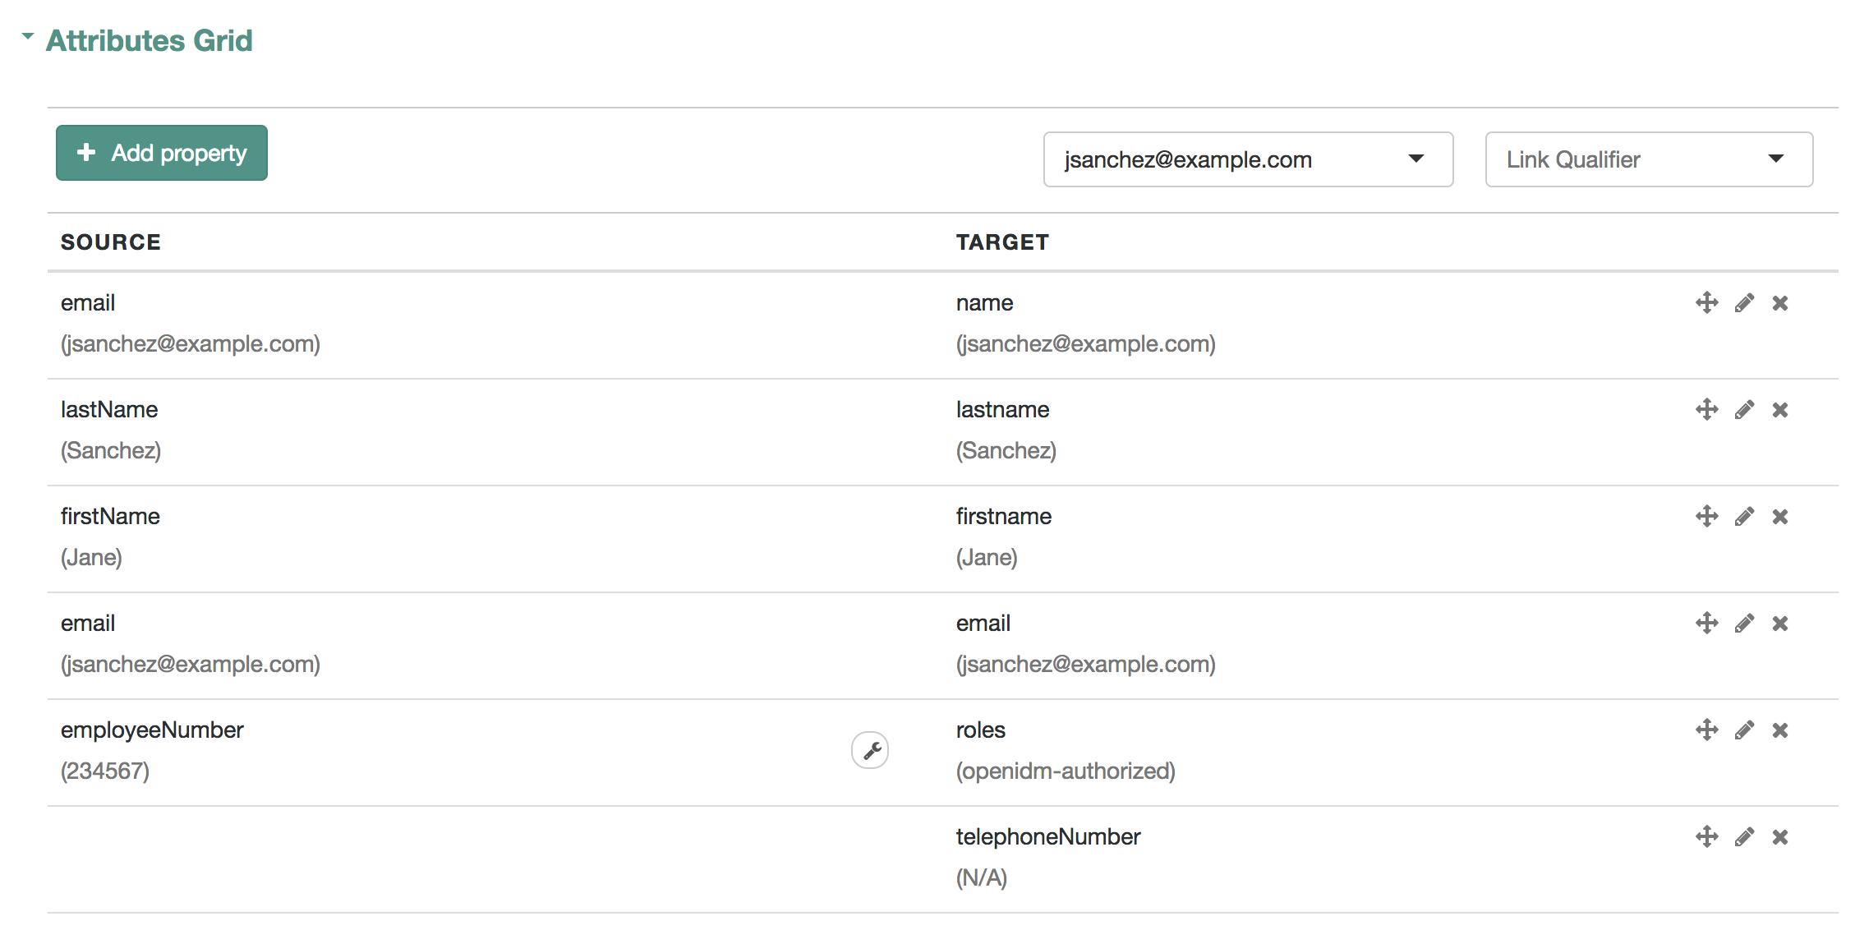This screenshot has width=1855, height=930.
Task: Click move handle for lastname row
Action: click(x=1707, y=409)
